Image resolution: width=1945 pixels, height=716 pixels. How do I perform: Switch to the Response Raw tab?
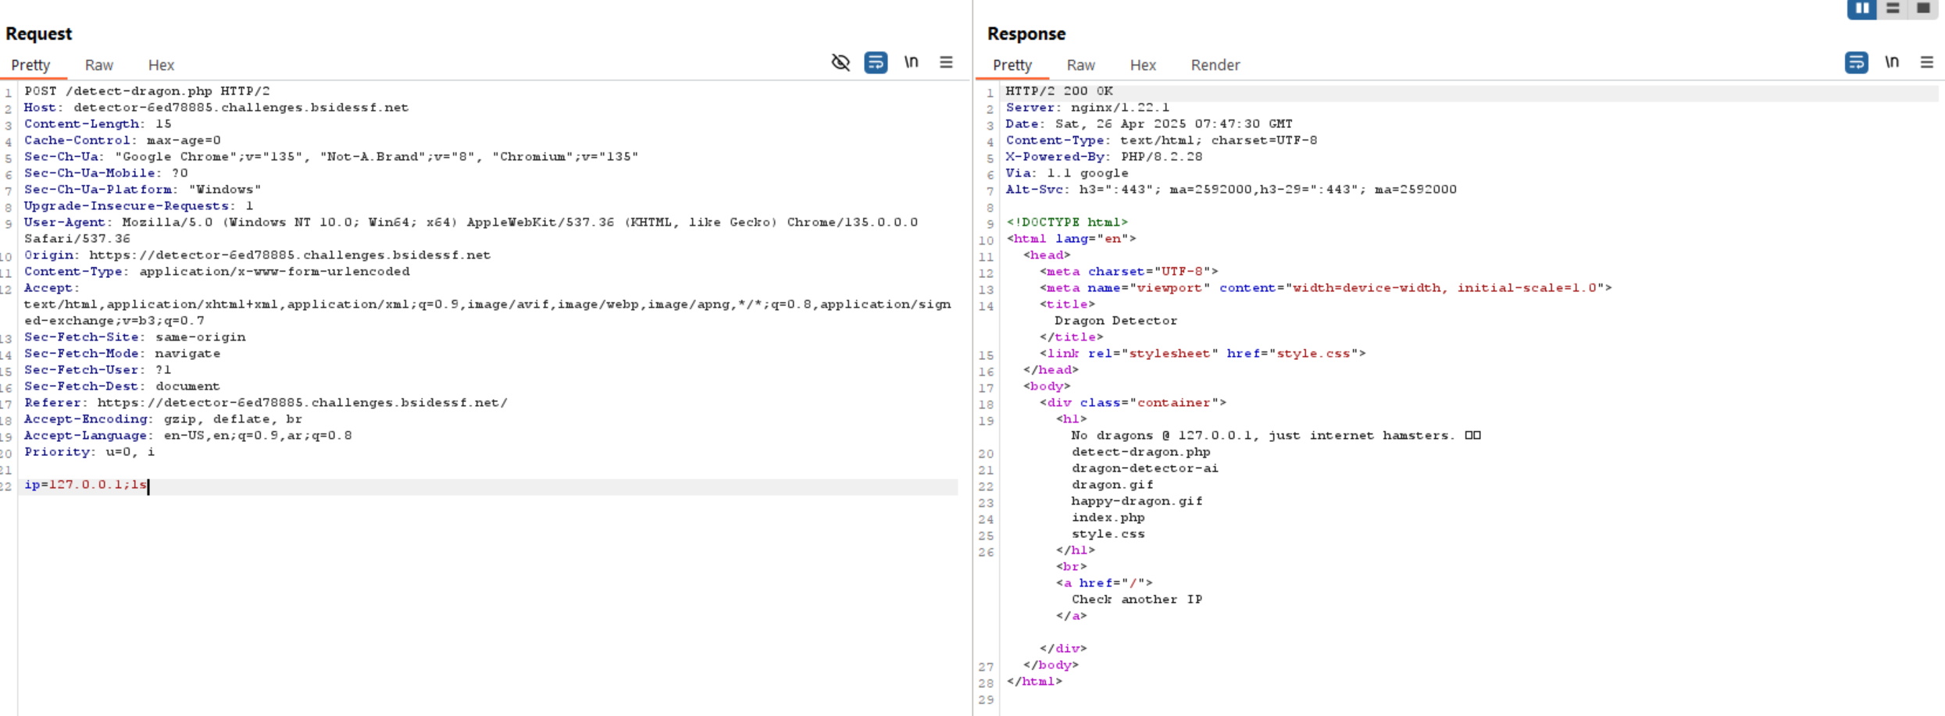(x=1081, y=66)
